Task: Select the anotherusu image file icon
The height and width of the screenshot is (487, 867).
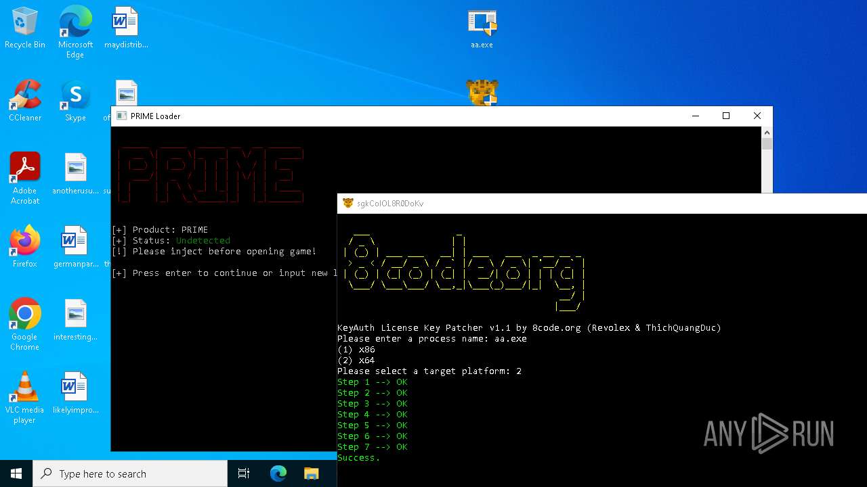Action: 75,175
